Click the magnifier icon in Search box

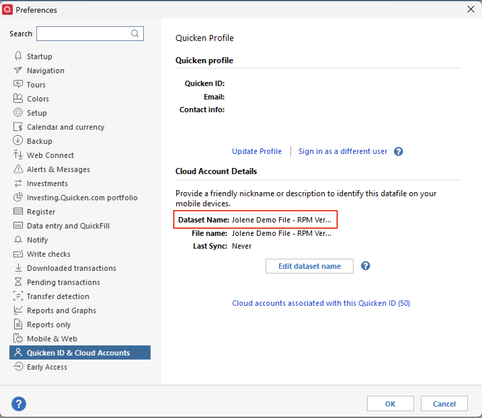135,33
